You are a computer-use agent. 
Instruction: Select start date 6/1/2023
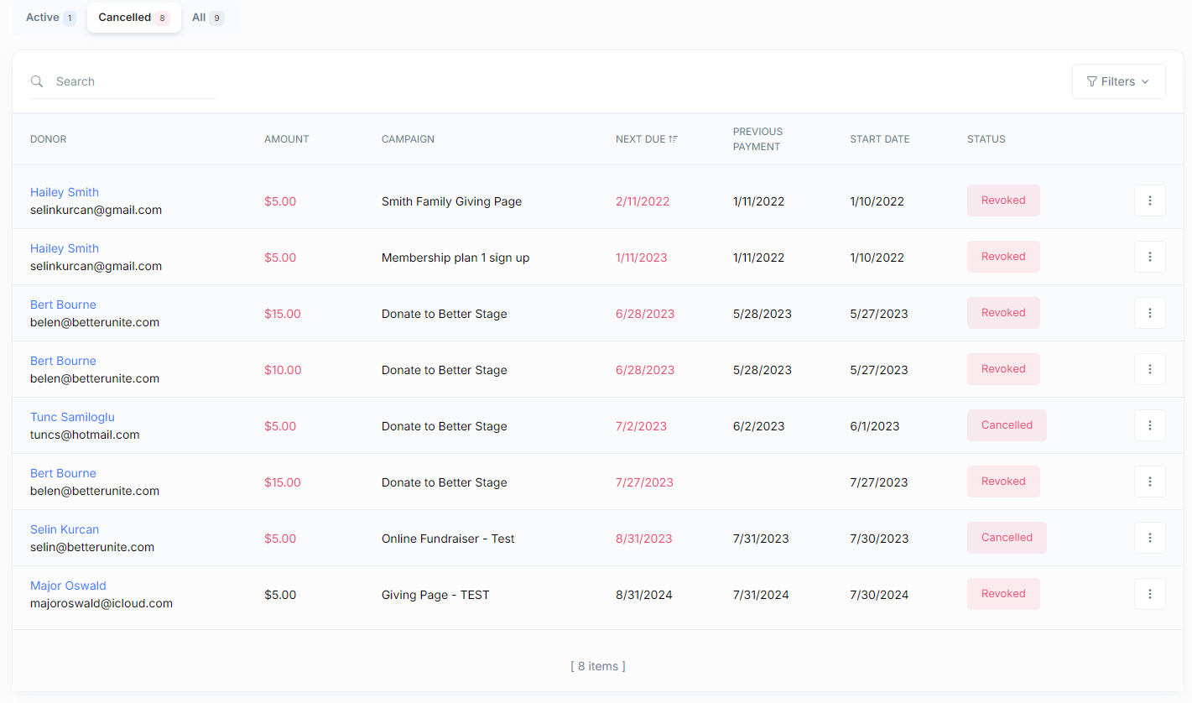click(x=875, y=426)
